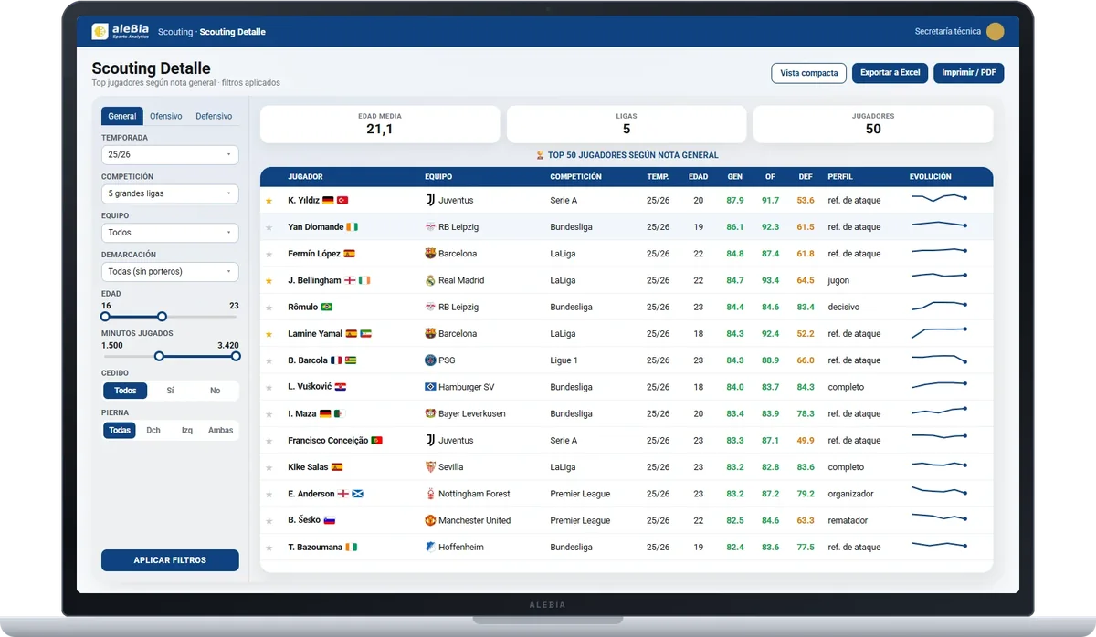The height and width of the screenshot is (637, 1096).
Task: Click the evolution sparkline for Rômulo
Action: click(939, 307)
